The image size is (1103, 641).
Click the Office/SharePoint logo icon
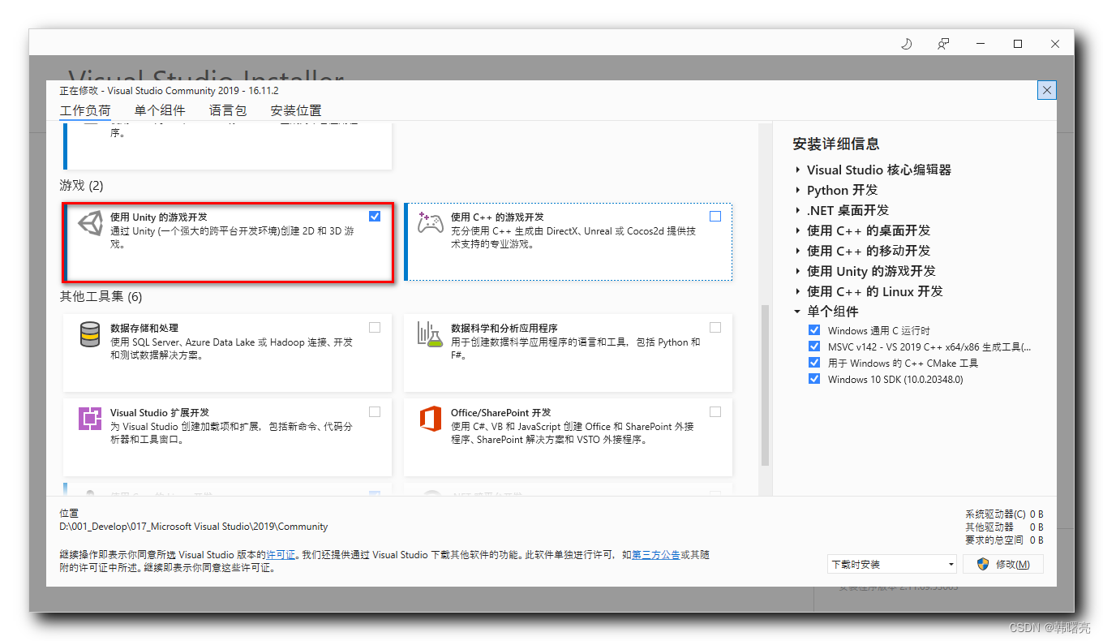[430, 419]
